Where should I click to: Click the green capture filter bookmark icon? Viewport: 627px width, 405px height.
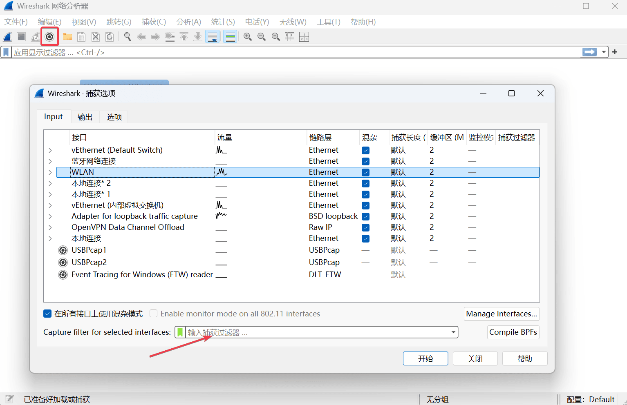180,332
